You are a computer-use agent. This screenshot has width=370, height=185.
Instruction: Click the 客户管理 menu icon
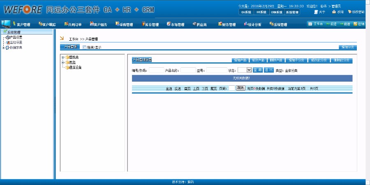click(14, 23)
